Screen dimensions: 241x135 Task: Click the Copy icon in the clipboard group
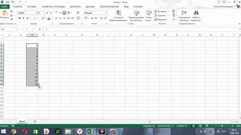11,15
